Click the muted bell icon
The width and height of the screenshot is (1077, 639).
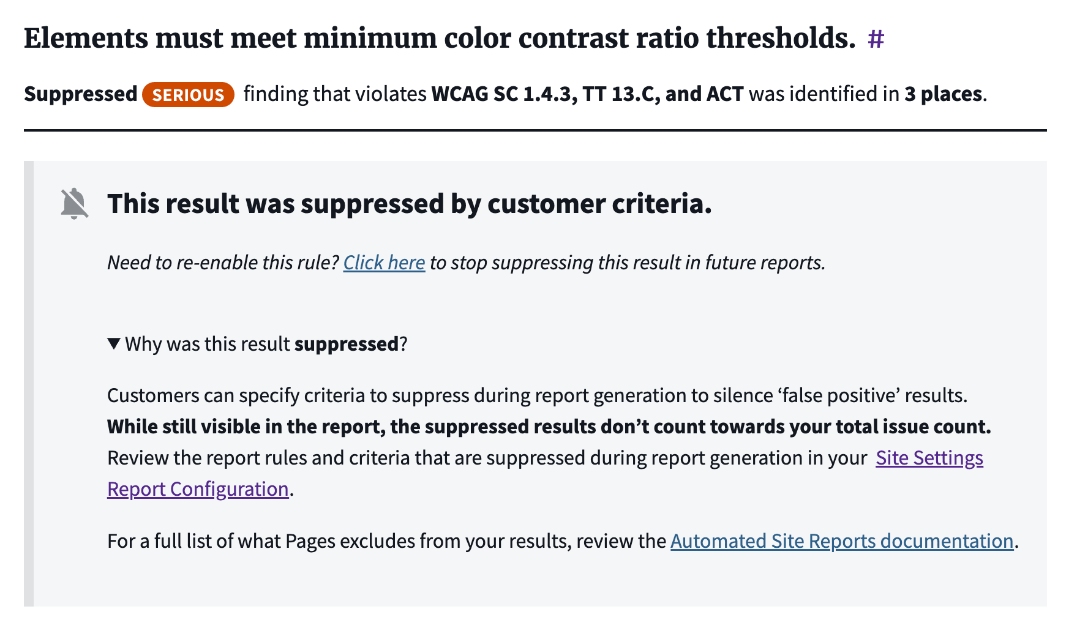click(x=74, y=204)
